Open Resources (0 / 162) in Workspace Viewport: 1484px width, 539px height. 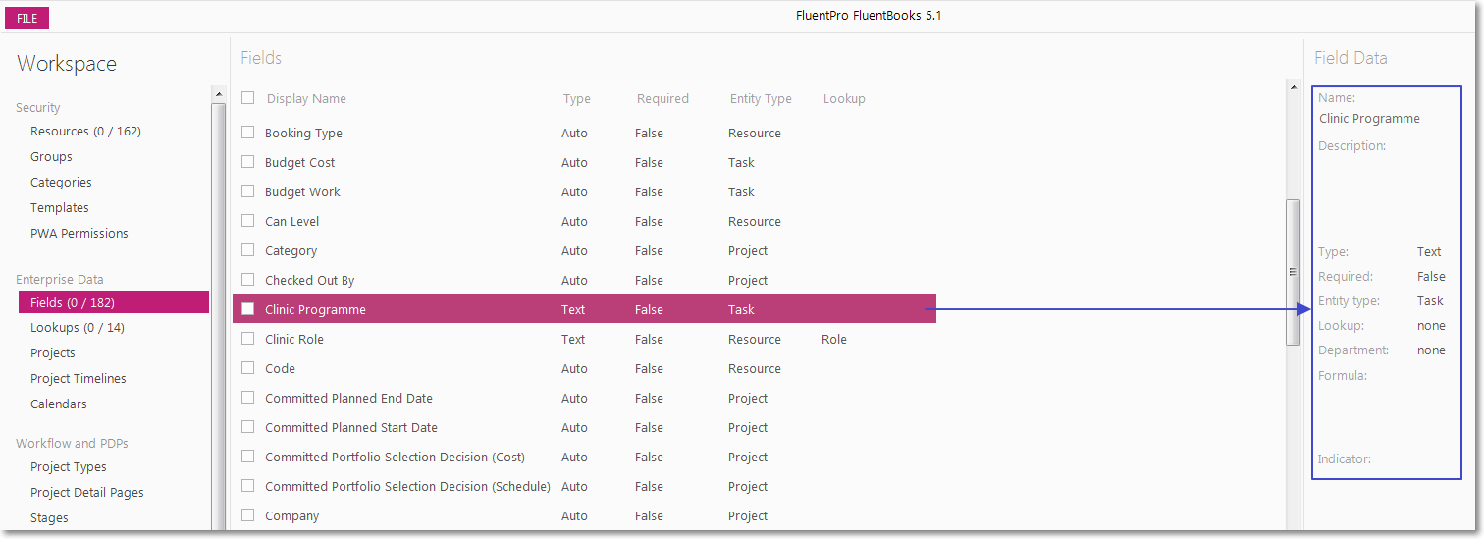pos(85,132)
